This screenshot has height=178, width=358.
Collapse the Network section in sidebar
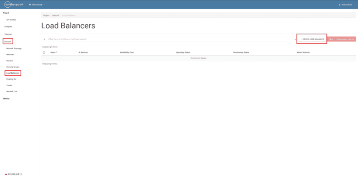8,42
